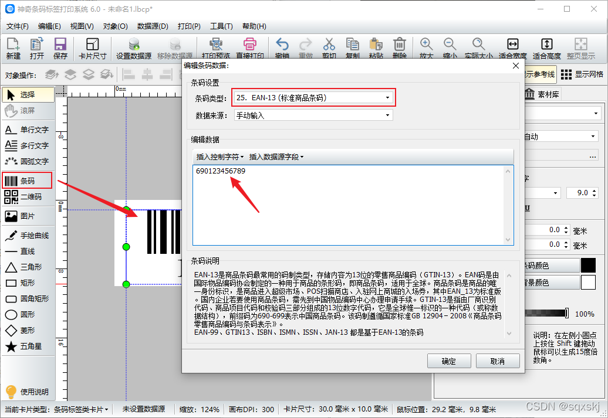The width and height of the screenshot is (608, 418).
Task: Open the Print (打印) menu
Action: click(x=189, y=26)
